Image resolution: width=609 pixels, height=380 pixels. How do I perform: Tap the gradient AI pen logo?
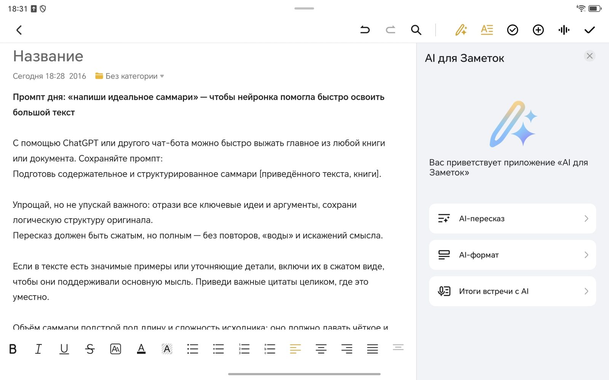[513, 124]
